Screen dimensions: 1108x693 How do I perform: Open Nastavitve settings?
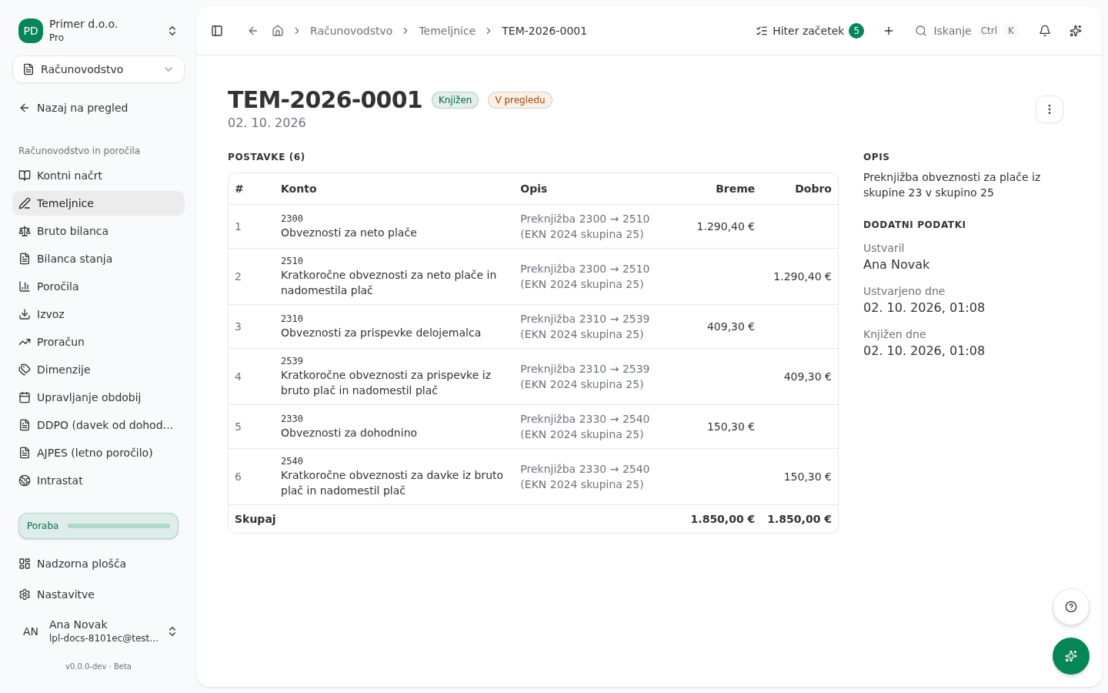[98, 594]
